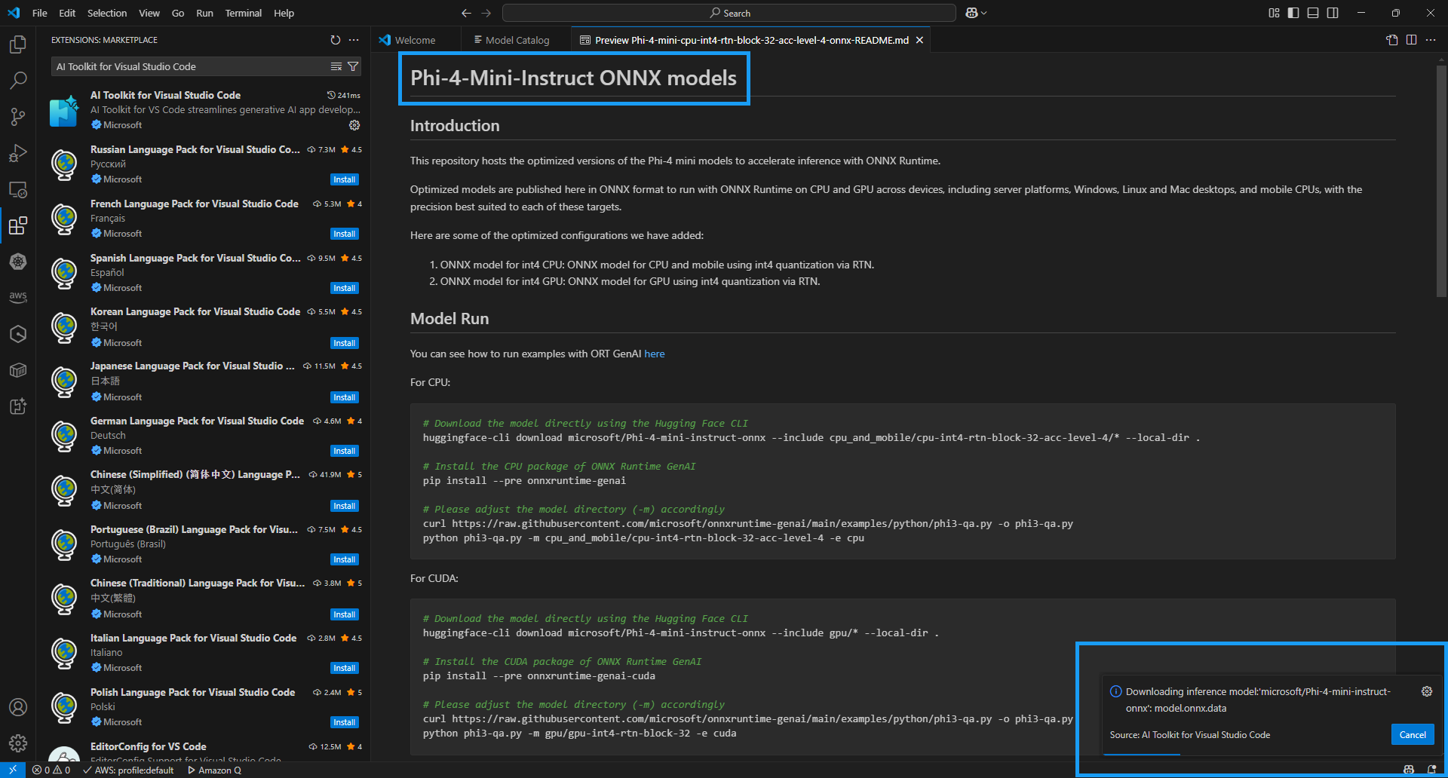
Task: Go back with the navigation arrow
Action: click(x=466, y=13)
